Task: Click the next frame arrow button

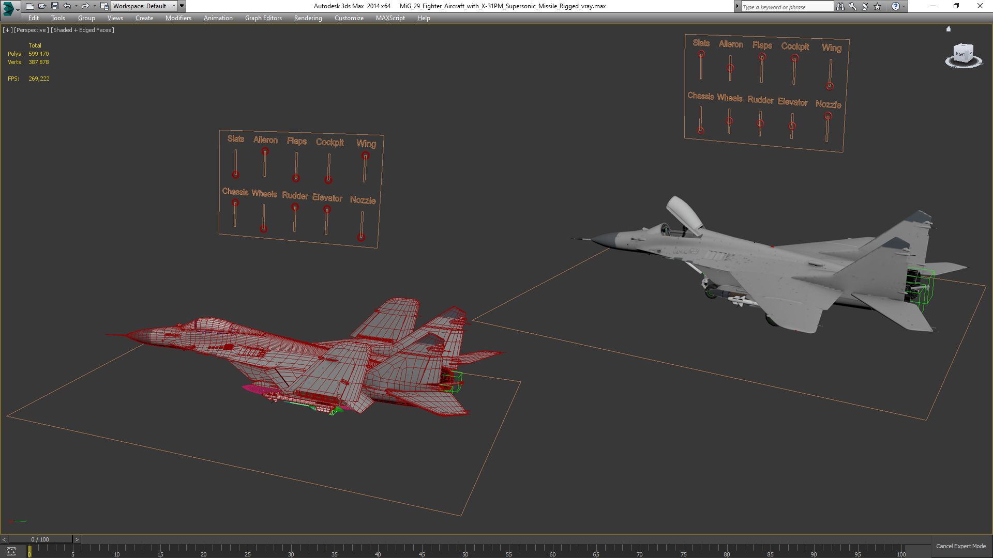Action: (77, 539)
